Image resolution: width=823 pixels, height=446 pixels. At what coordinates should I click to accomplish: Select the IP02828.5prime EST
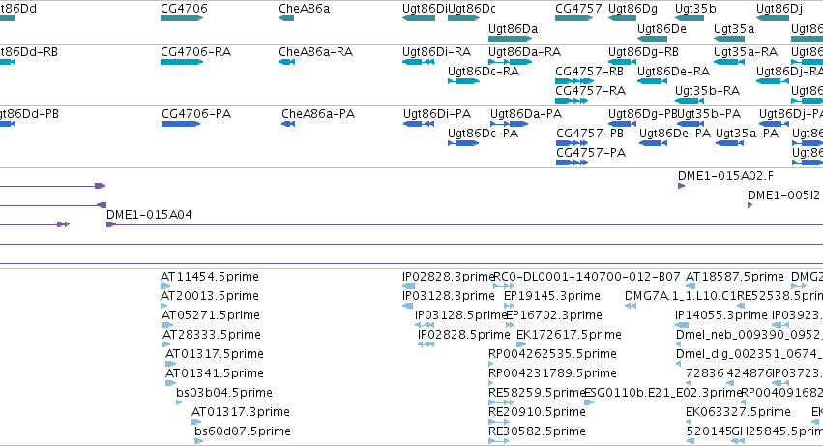click(426, 344)
